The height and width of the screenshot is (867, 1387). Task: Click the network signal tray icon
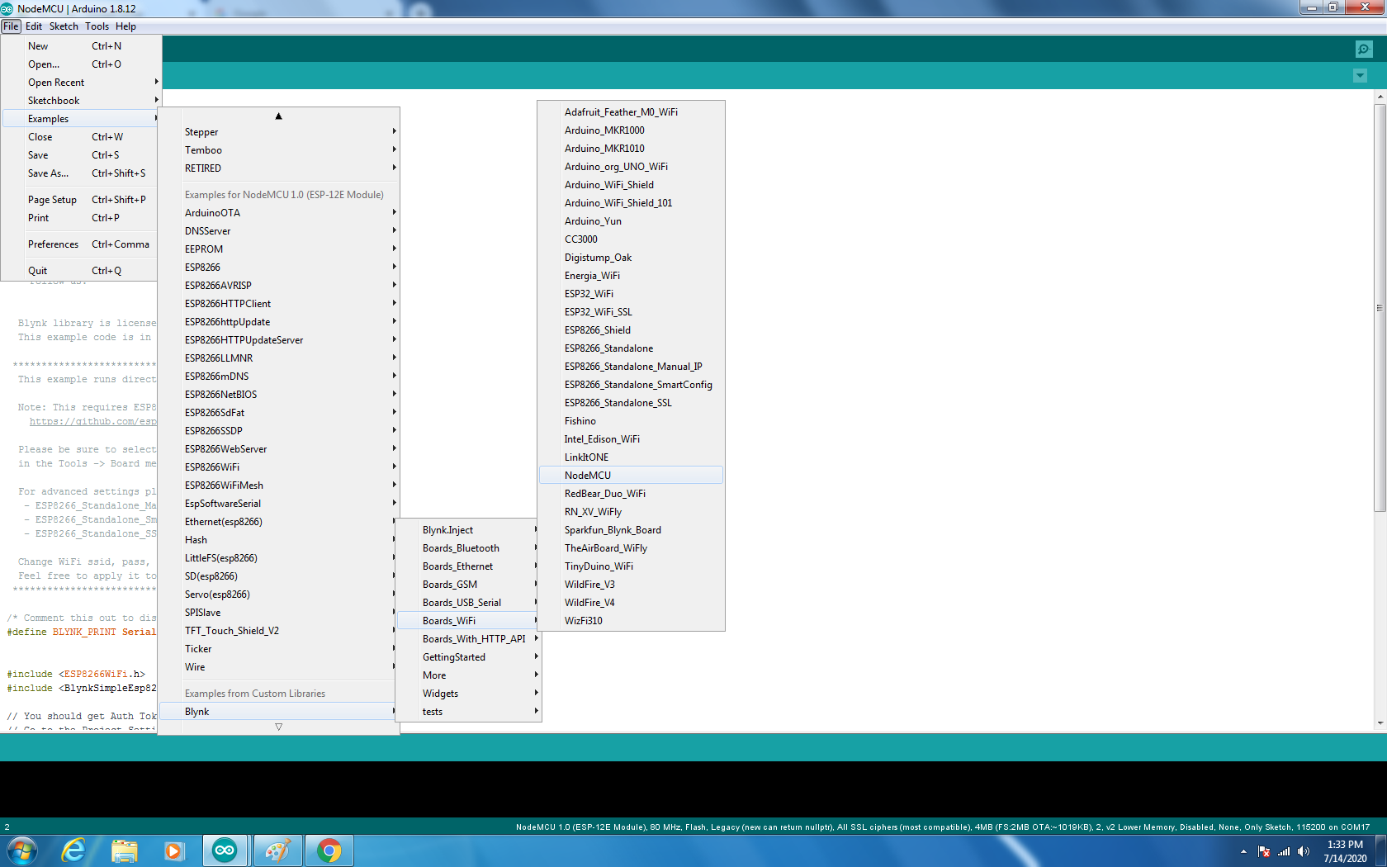(1284, 851)
